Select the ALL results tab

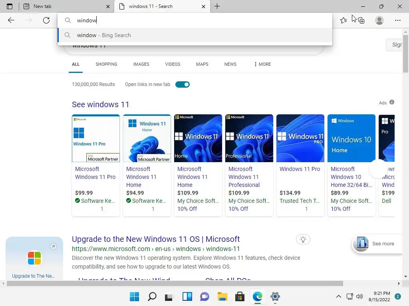pyautogui.click(x=75, y=64)
